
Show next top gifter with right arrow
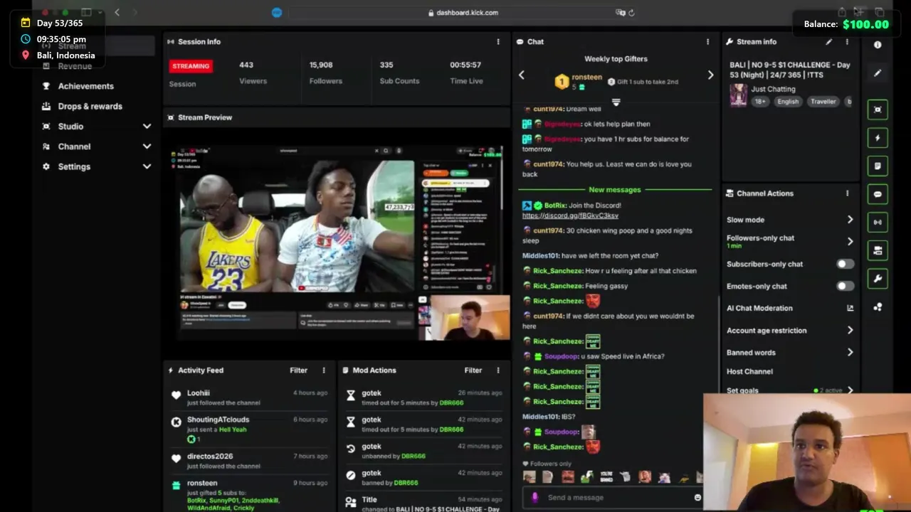pos(710,75)
